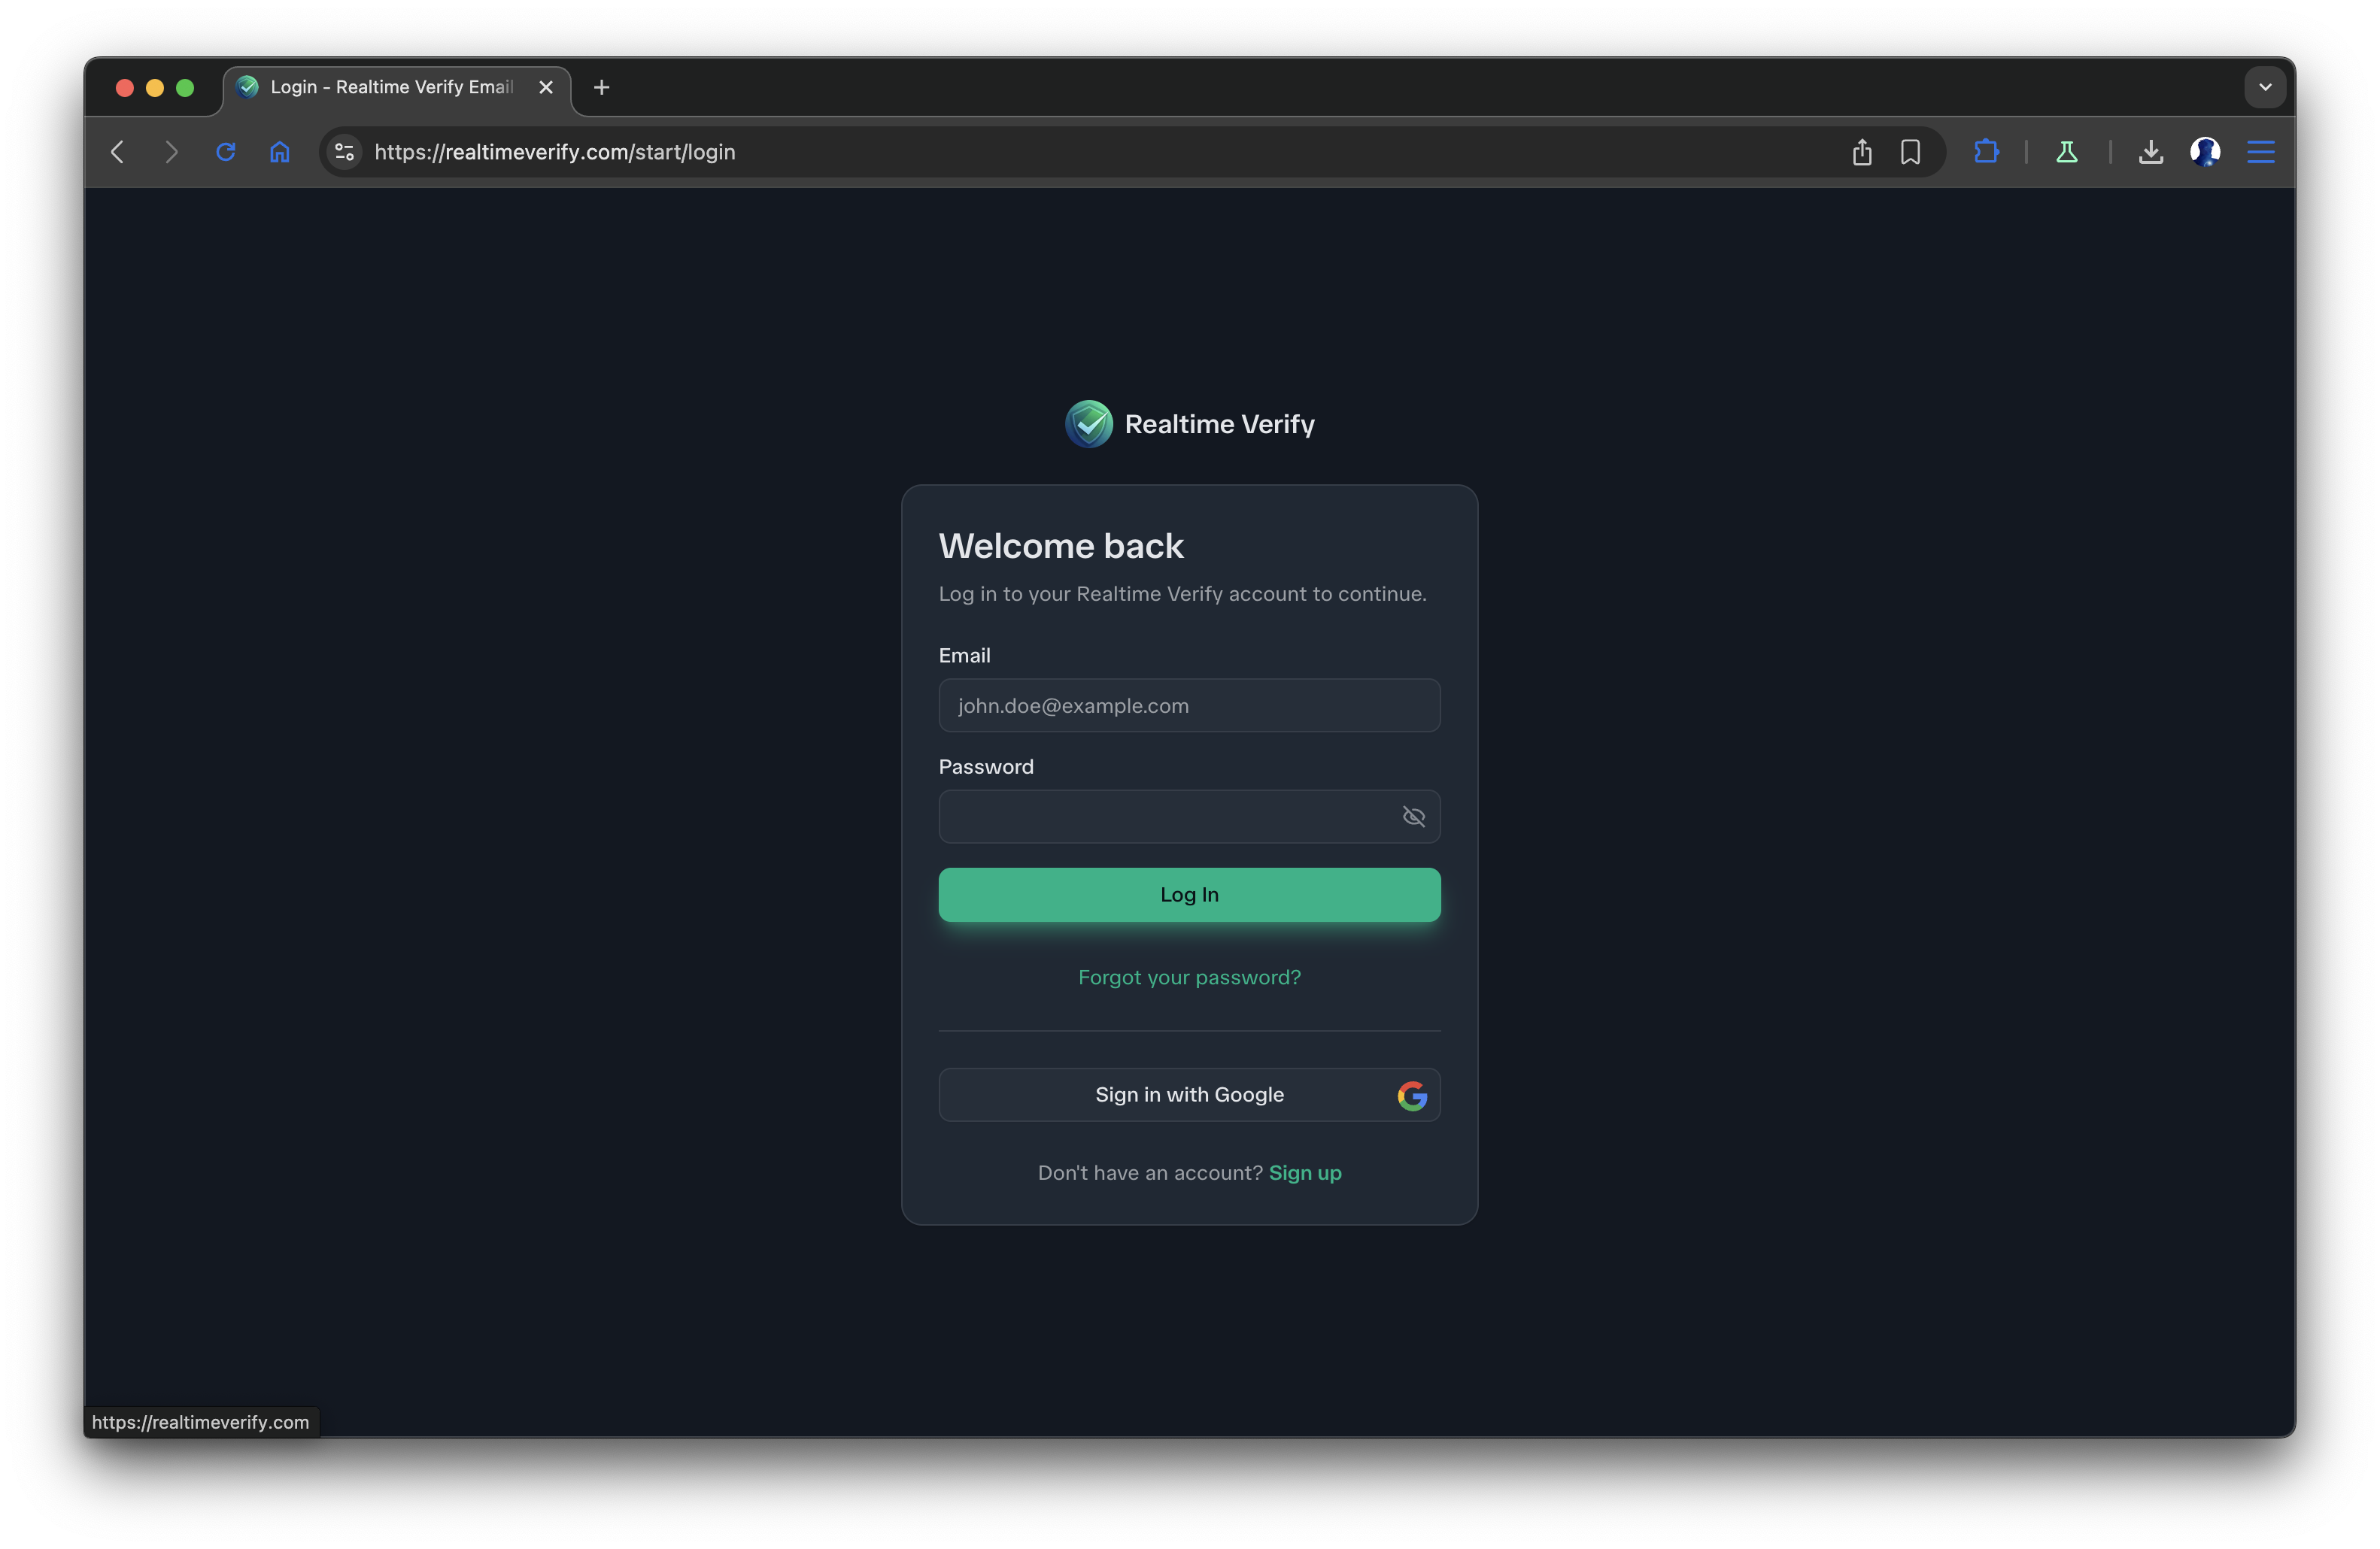Open the Forgot your password link
This screenshot has height=1549, width=2380.
pyautogui.click(x=1189, y=978)
